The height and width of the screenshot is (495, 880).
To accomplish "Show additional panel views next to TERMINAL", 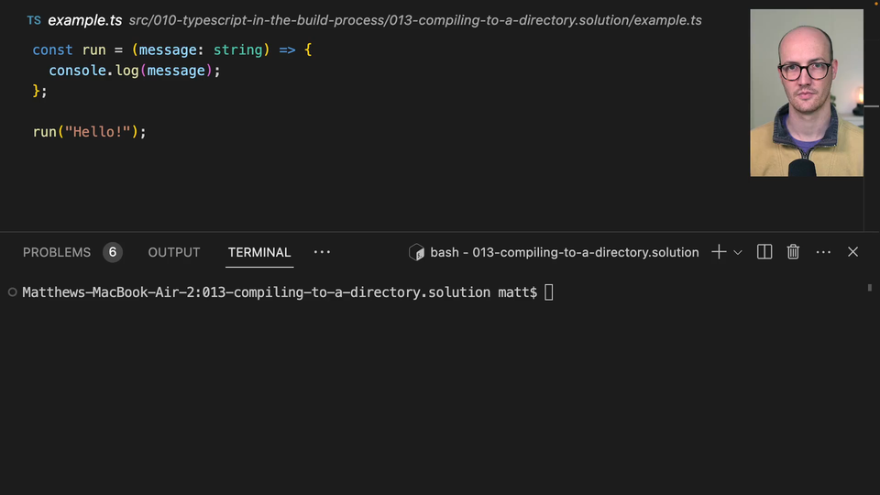I will [322, 252].
